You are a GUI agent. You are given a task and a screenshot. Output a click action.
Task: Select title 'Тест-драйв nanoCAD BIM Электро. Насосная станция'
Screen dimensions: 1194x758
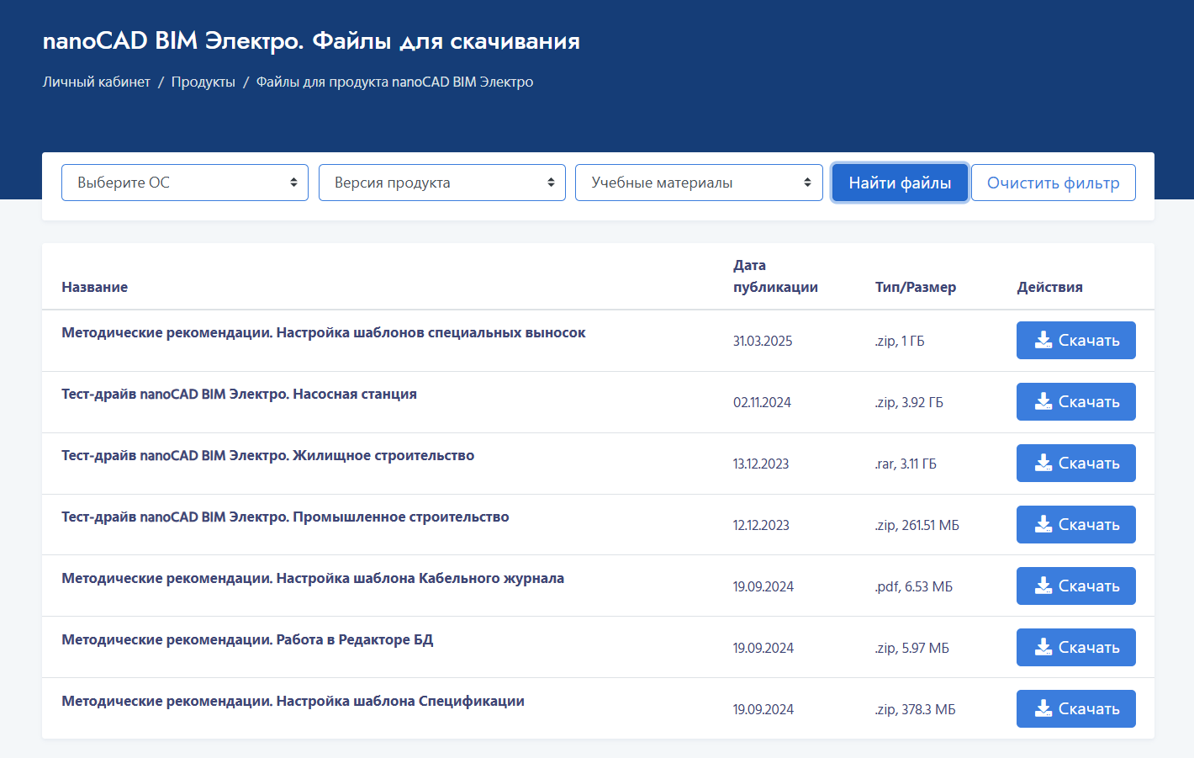[239, 394]
